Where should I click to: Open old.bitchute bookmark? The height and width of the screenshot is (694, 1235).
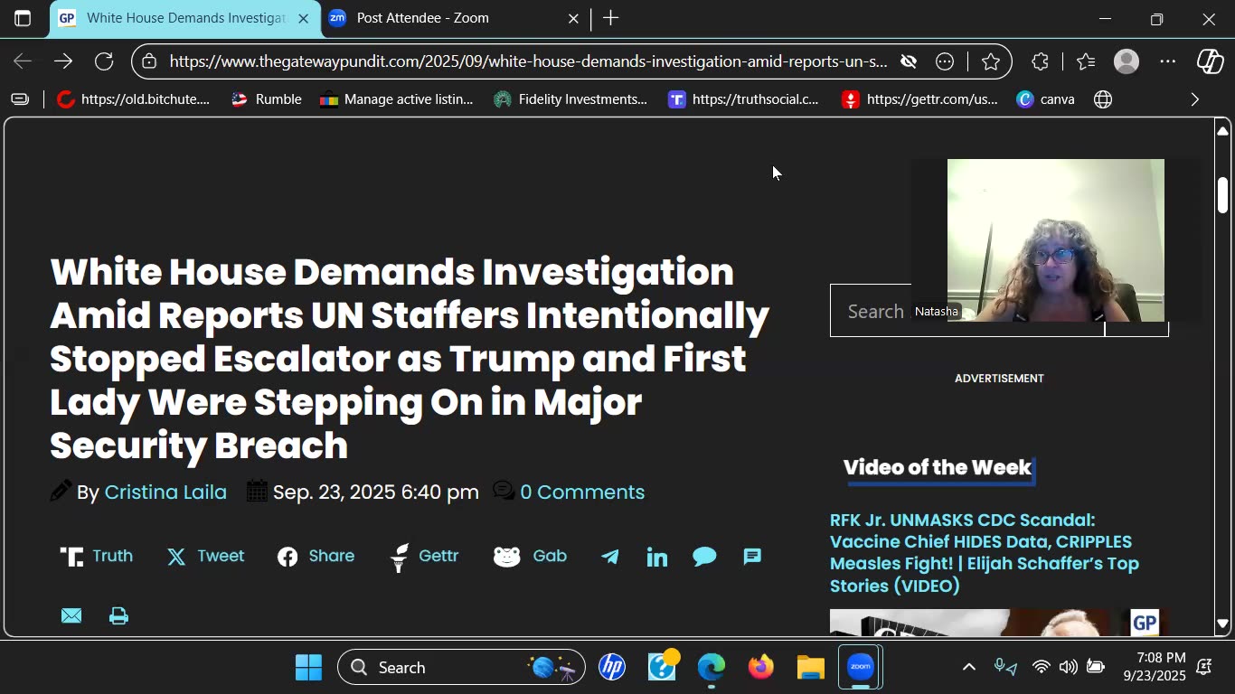coord(133,99)
